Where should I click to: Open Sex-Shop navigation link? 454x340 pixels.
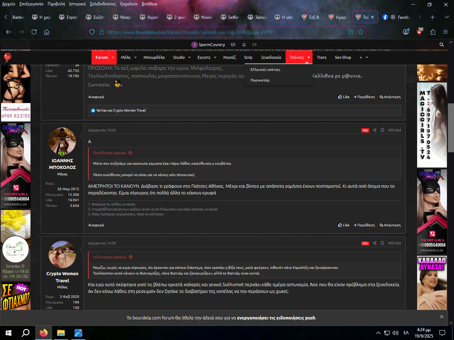click(x=343, y=57)
